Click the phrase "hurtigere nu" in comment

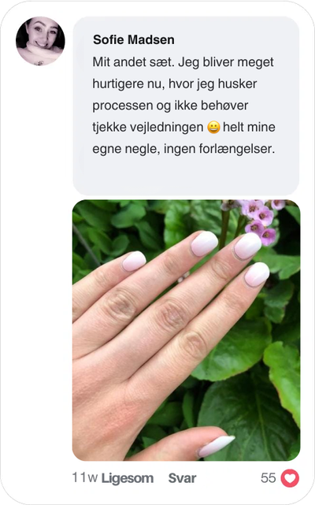[x=129, y=84]
